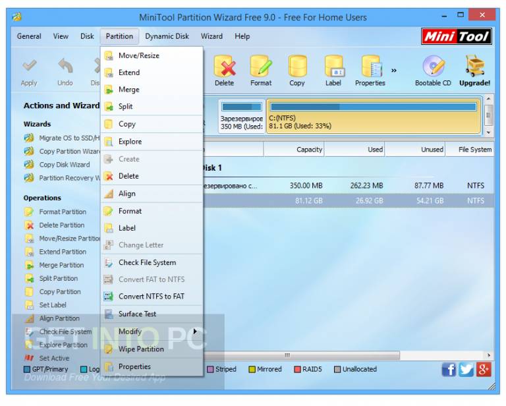Sort by Unused column header
506x406 pixels.
(415, 150)
